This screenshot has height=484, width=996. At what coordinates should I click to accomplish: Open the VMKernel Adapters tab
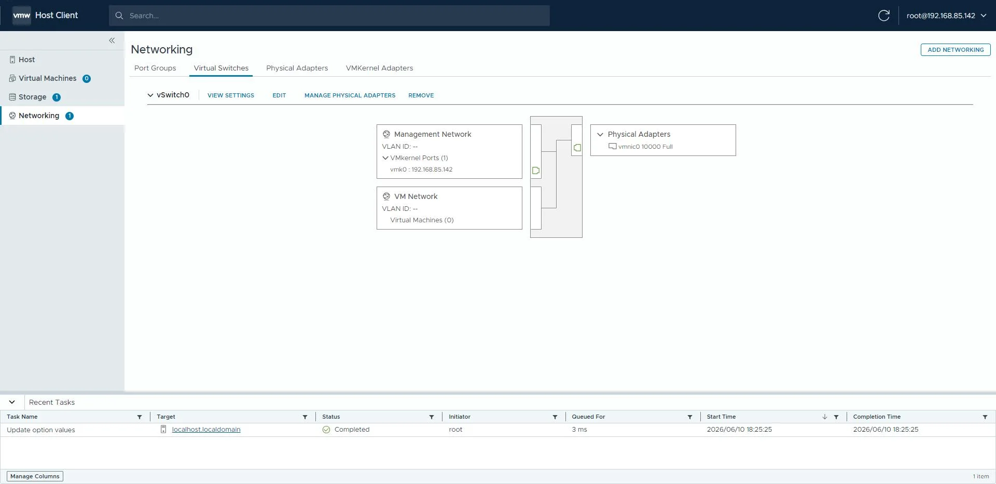tap(379, 68)
